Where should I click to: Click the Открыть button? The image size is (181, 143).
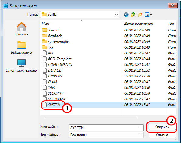(162, 127)
